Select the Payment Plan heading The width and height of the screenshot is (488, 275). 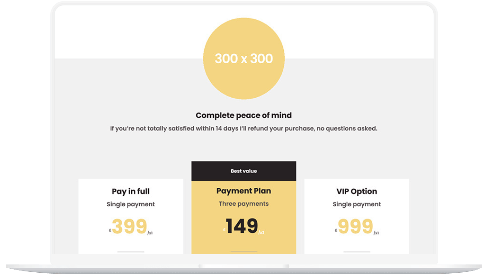pyautogui.click(x=244, y=190)
